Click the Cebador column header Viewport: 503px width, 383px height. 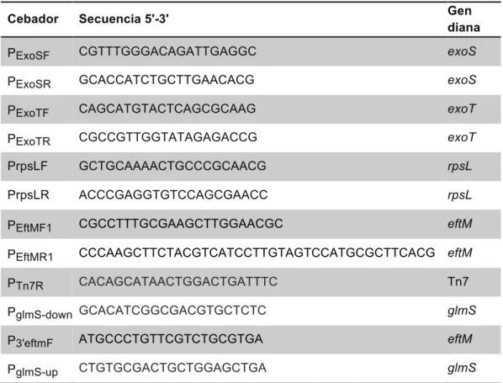(33, 19)
